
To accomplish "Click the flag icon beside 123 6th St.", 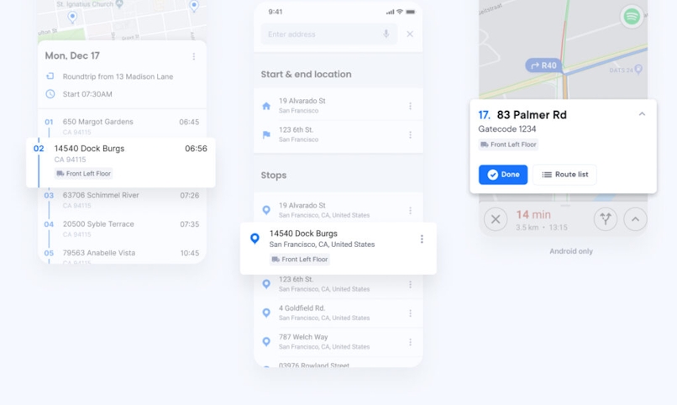I will 266,134.
